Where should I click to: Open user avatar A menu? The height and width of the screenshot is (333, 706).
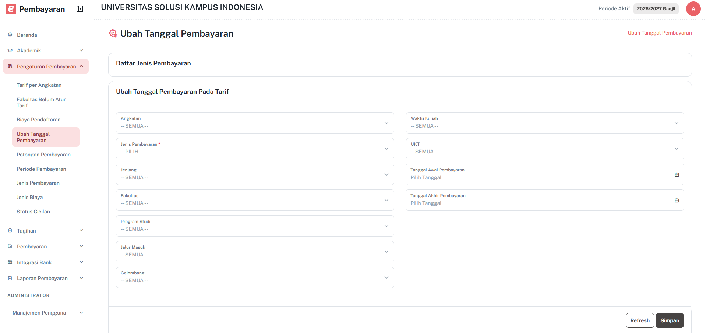[x=693, y=9]
